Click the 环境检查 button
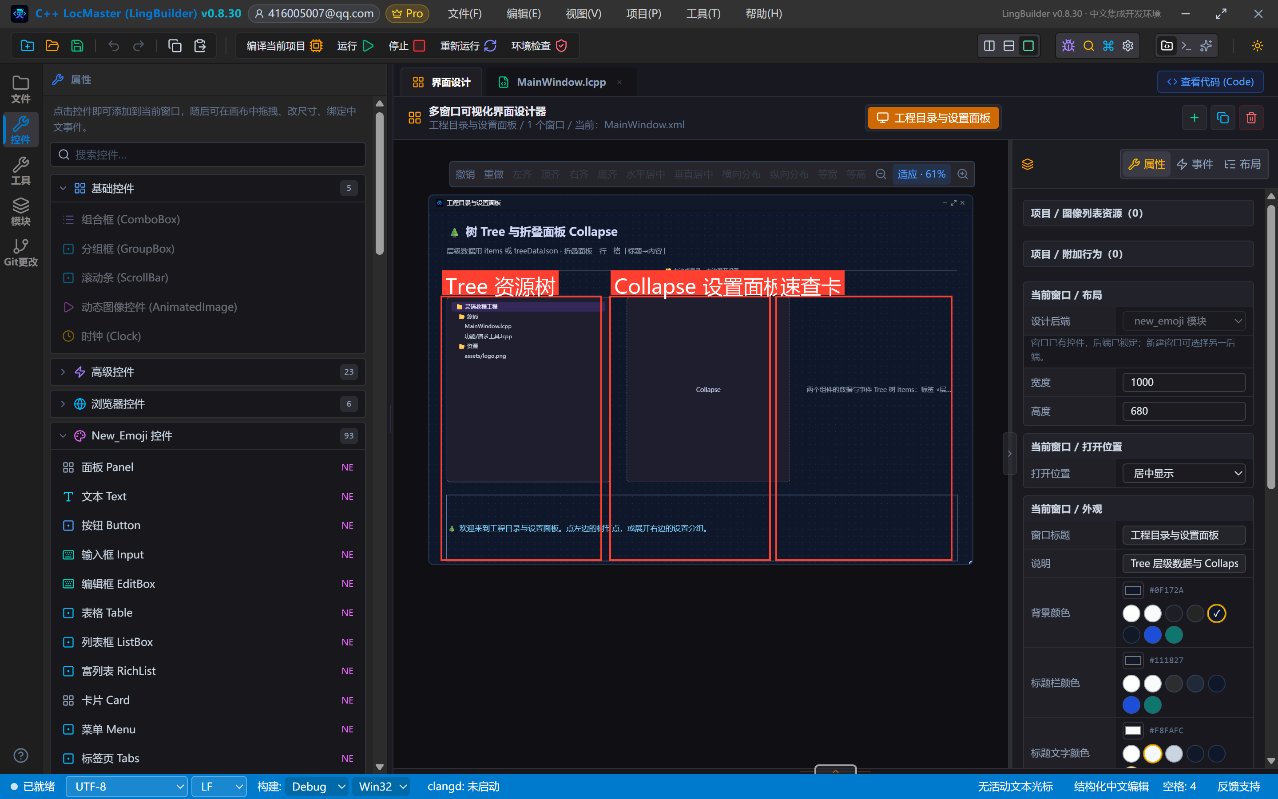The height and width of the screenshot is (799, 1278). point(539,46)
